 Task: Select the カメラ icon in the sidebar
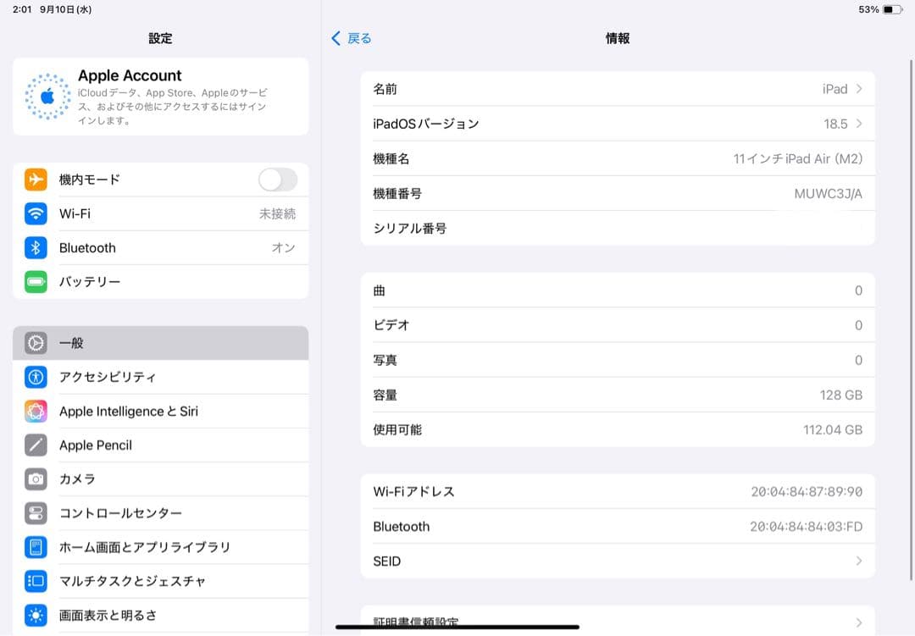point(36,478)
